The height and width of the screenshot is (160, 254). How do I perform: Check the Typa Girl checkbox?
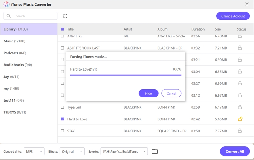(x=62, y=107)
